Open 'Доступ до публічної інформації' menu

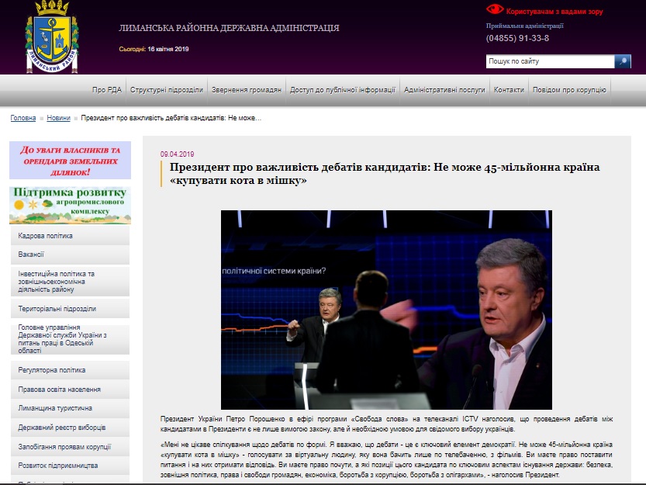coord(343,90)
